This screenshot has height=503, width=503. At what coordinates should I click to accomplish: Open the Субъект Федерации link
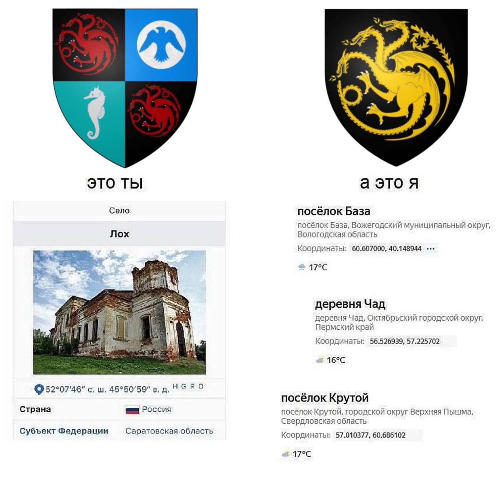pos(64,431)
